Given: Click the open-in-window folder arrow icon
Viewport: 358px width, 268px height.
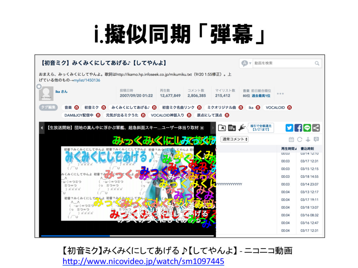Looking at the screenshot, I should (222, 128).
